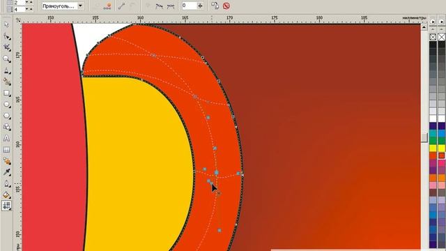The height and width of the screenshot is (251, 446).
Task: Select the Polygon tool
Action: [x=6, y=116]
